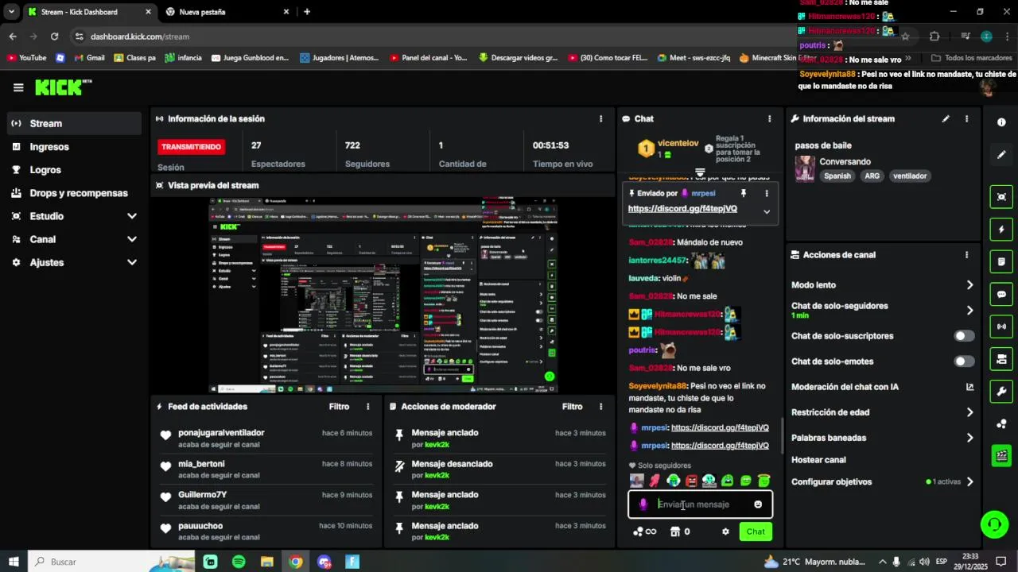Open the three-dot menu of Información del stream
This screenshot has height=572, width=1018.
966,118
